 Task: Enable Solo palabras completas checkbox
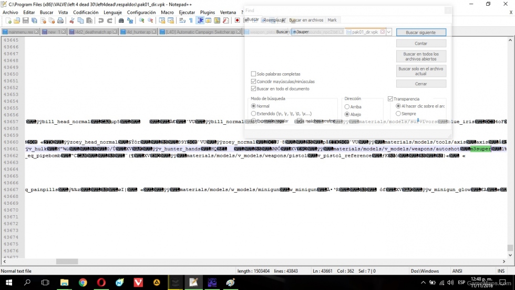[253, 74]
